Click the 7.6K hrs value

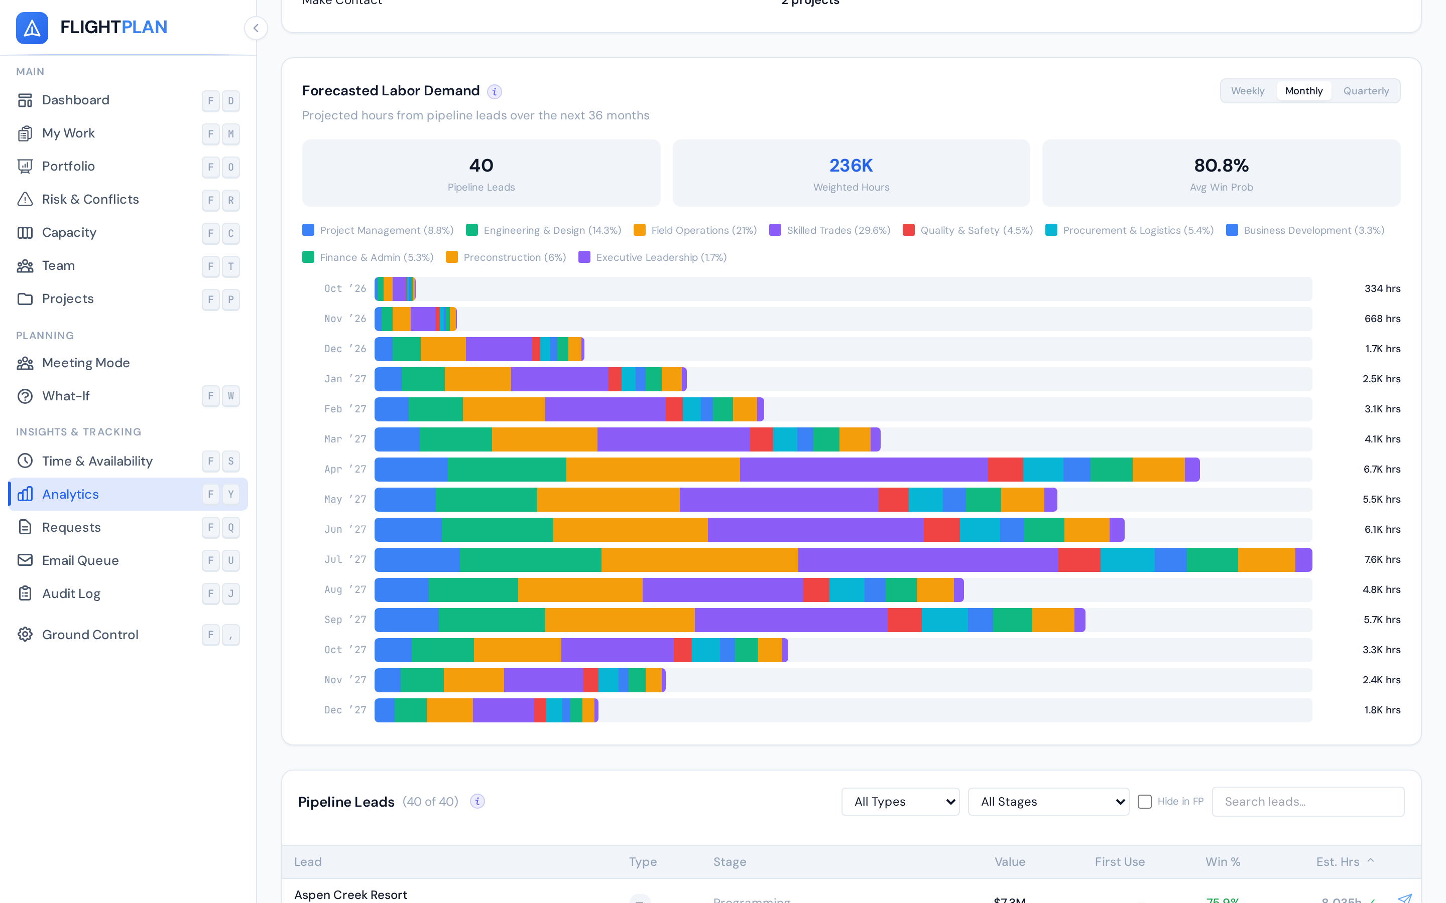(1382, 559)
